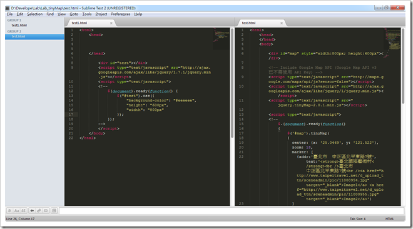Open the Selection menu

click(35, 14)
